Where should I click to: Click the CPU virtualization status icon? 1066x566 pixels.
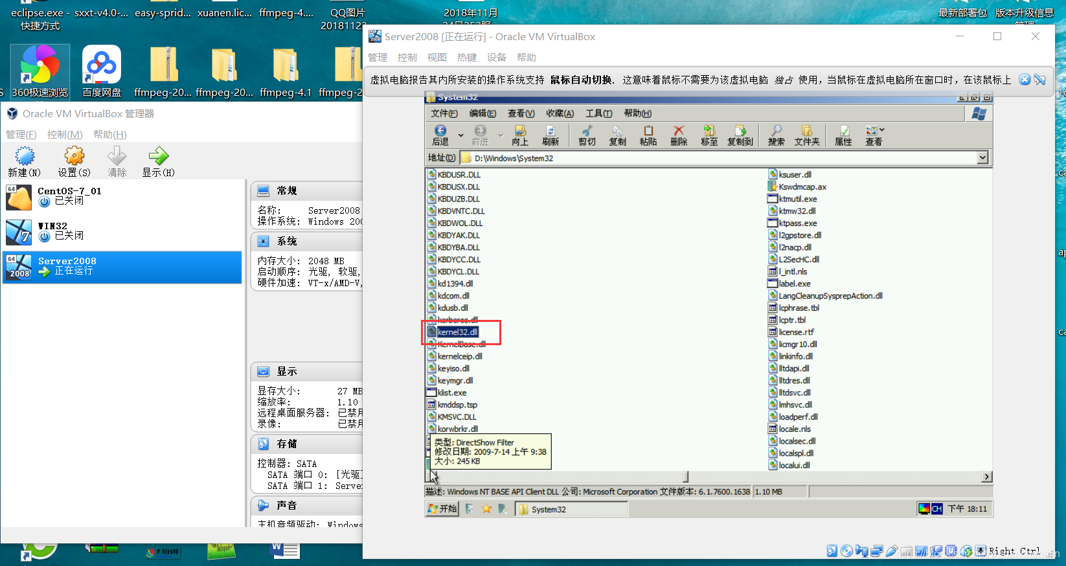(951, 551)
